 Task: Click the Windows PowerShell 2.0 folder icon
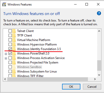tap(14, 53)
